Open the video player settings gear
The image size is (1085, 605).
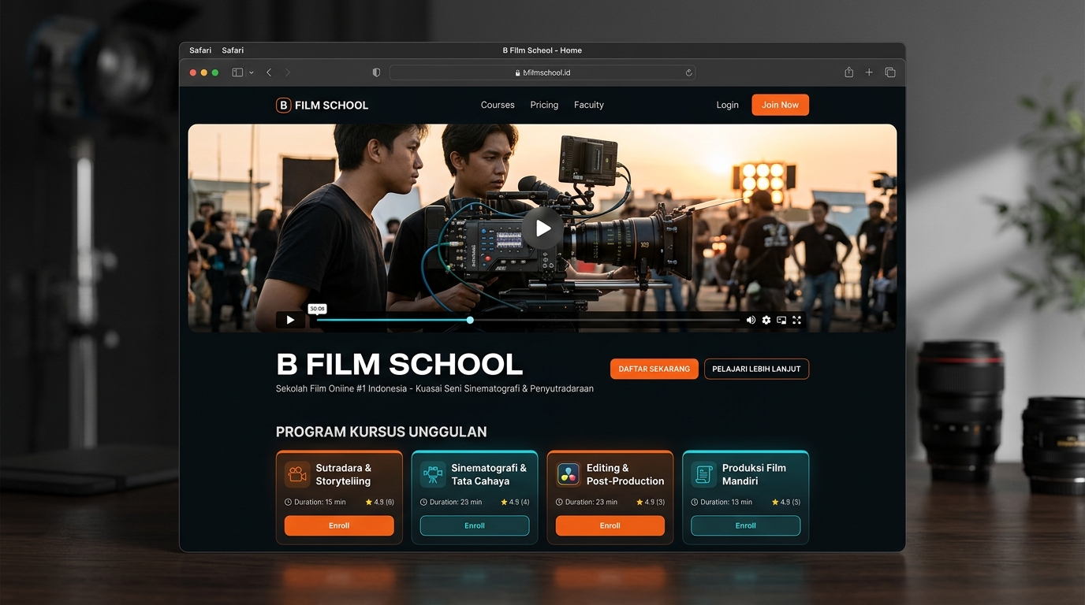(x=766, y=320)
